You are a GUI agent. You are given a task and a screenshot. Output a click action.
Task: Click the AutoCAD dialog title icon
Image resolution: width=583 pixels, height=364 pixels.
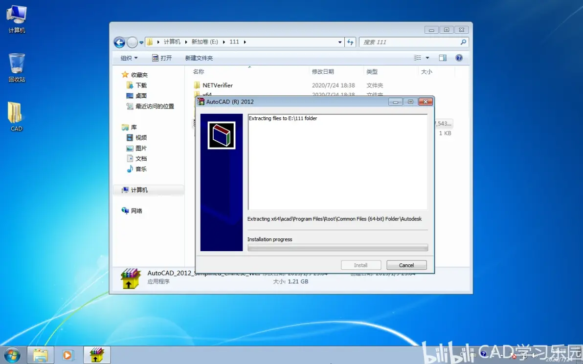tap(201, 102)
